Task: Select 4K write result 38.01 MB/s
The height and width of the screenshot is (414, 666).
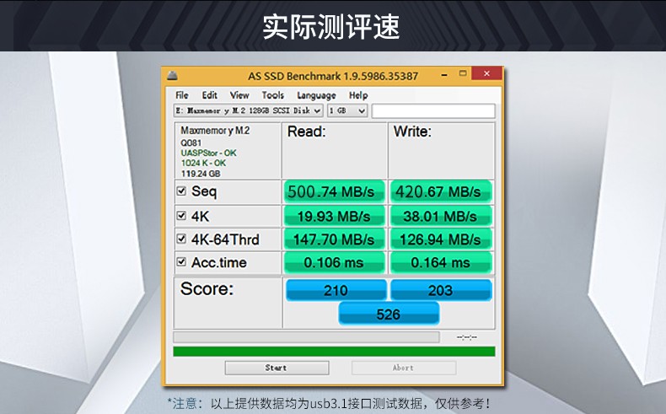Action: point(440,216)
